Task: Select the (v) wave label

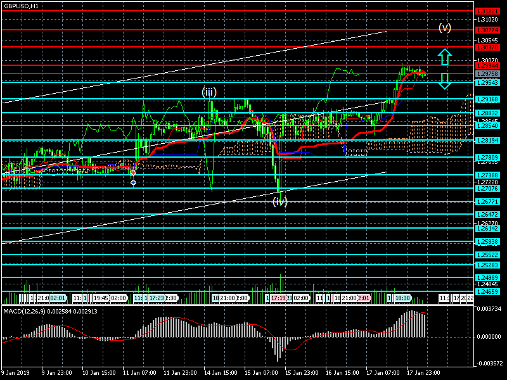Action: pos(446,28)
